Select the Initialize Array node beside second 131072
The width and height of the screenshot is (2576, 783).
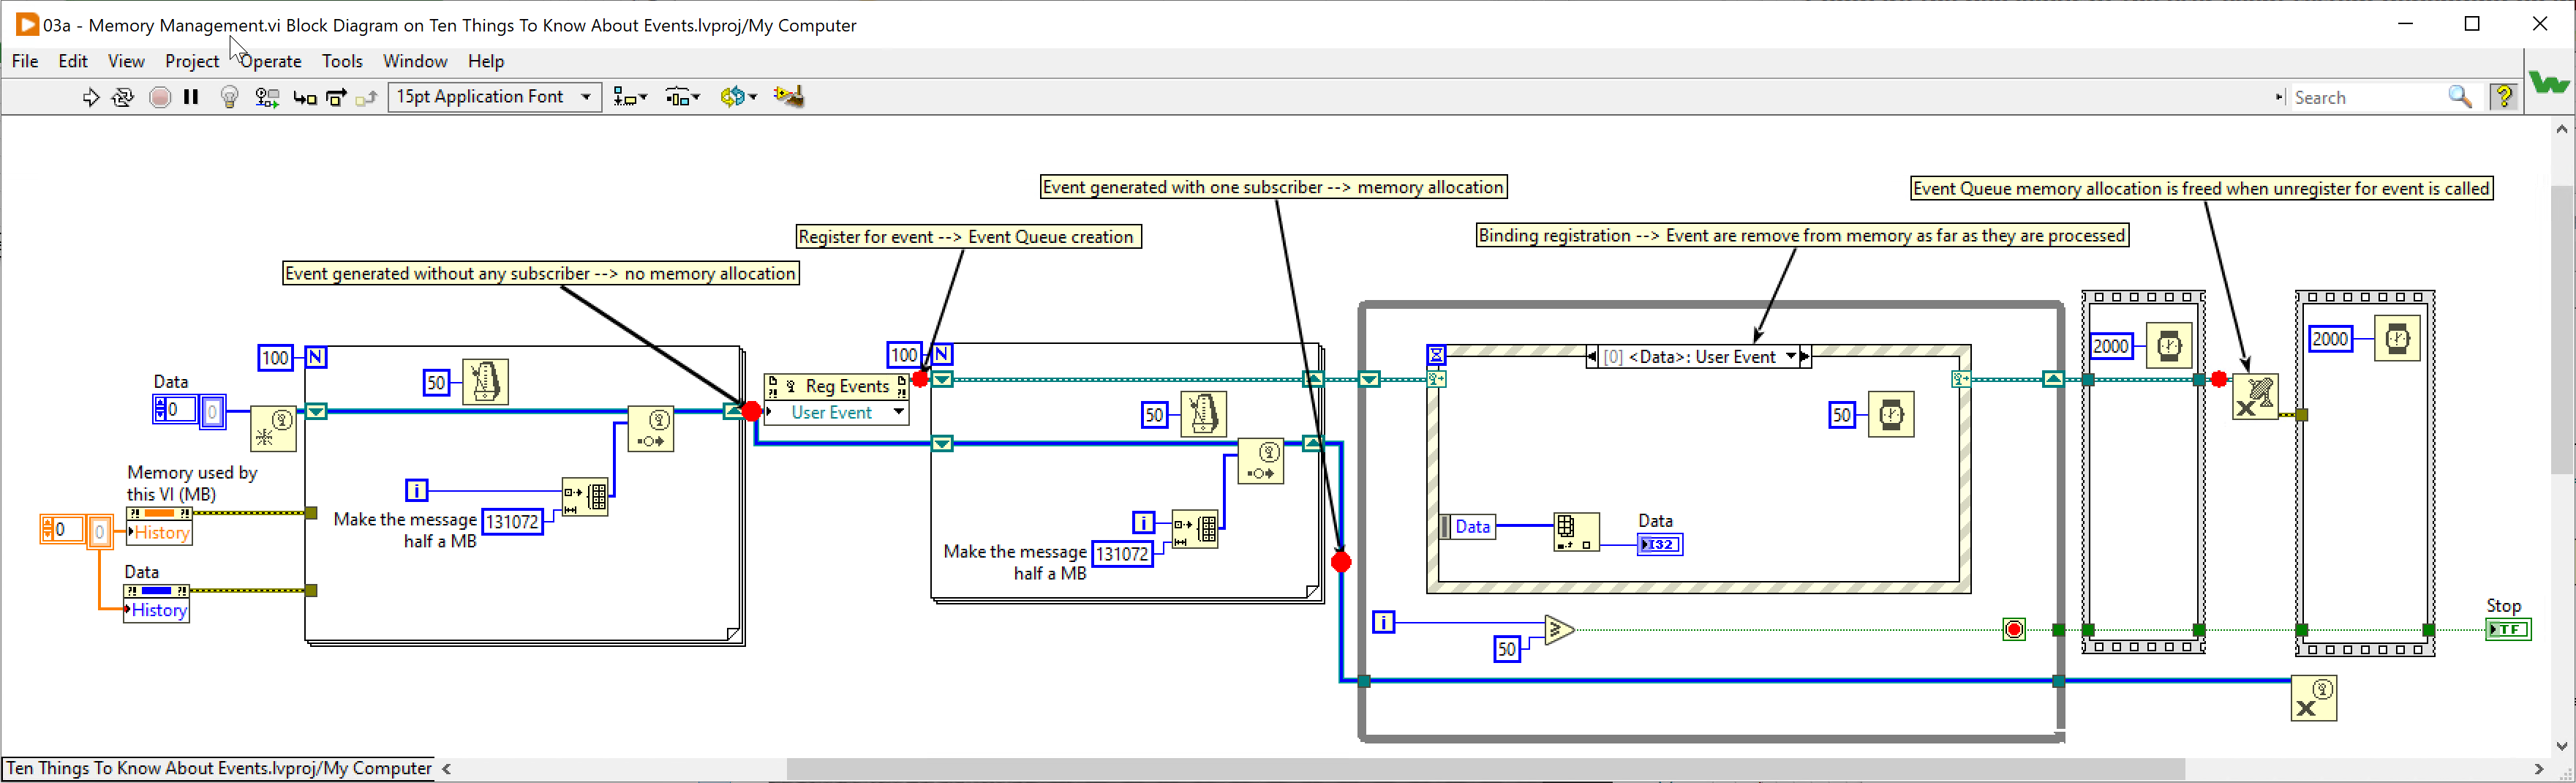1195,529
